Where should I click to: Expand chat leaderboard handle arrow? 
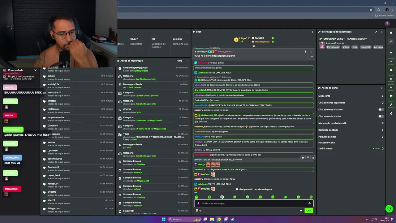254,46
